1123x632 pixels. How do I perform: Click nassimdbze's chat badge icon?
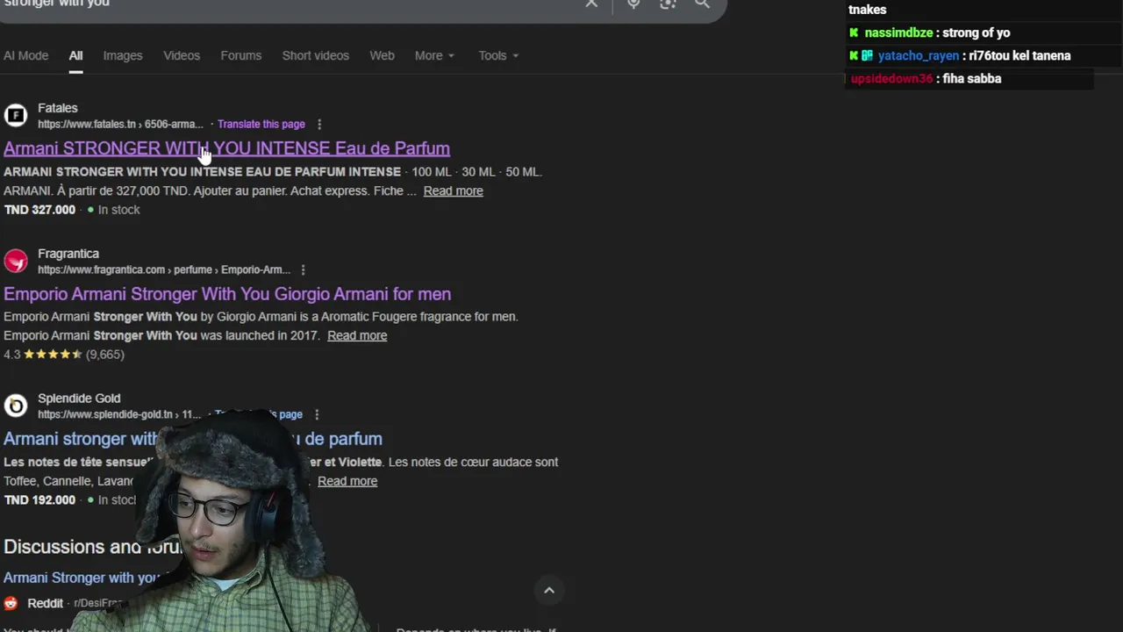tap(855, 32)
